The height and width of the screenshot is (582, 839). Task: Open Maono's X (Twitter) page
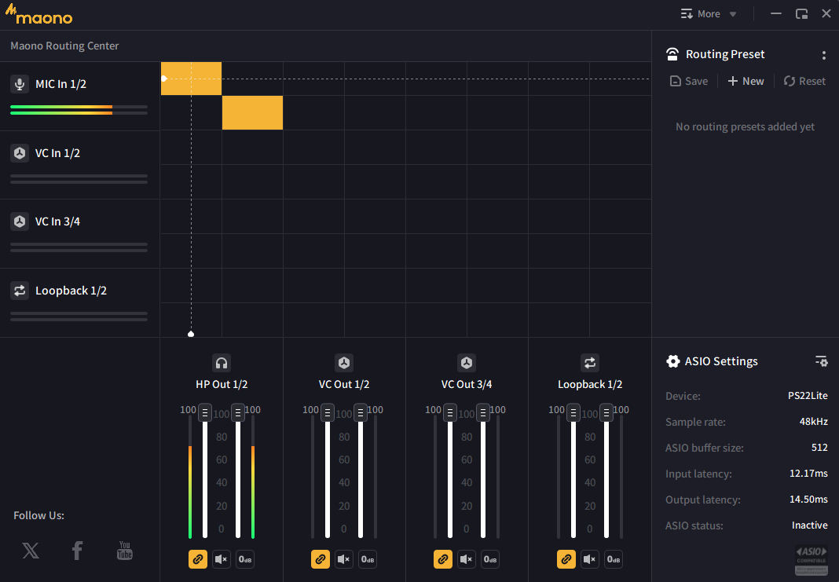tap(31, 550)
